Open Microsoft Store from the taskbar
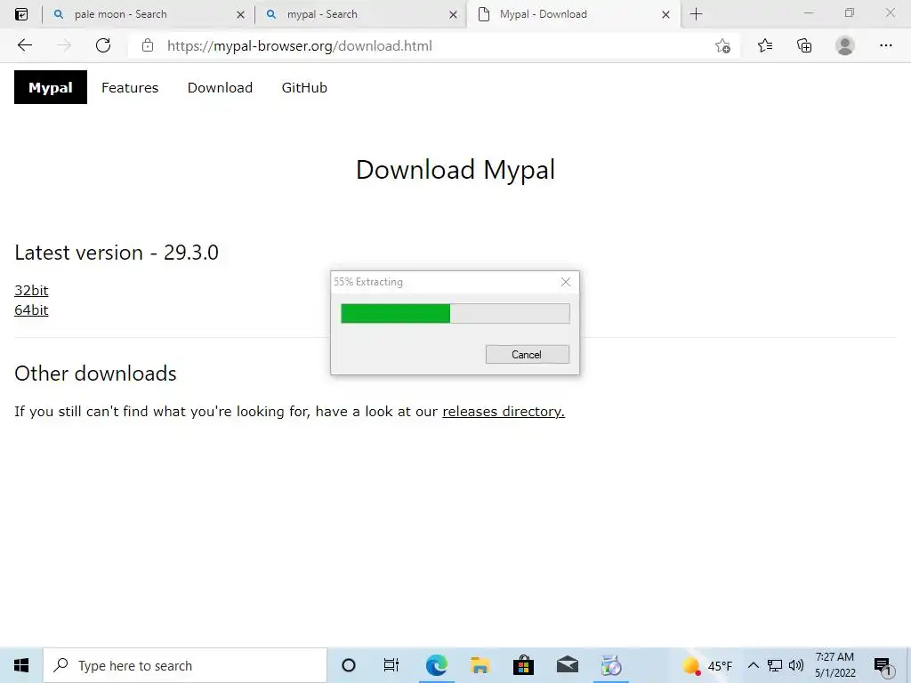 click(523, 665)
